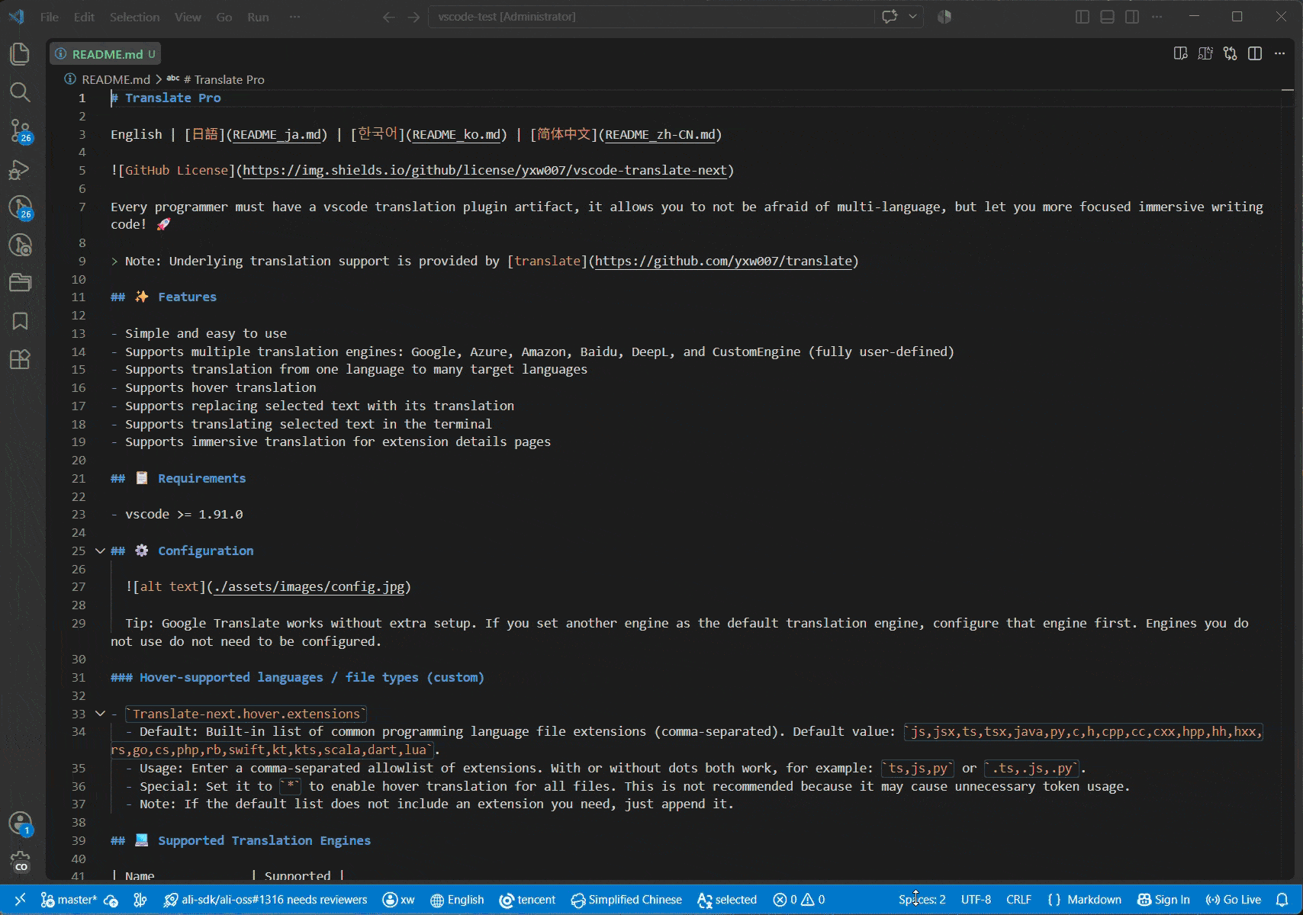Click the Simplified Chinese target language
This screenshot has height=915, width=1303.
(x=626, y=900)
